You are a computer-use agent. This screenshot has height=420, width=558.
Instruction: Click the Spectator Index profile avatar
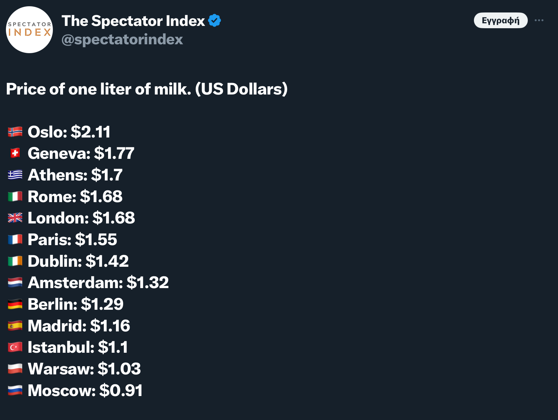coord(29,30)
